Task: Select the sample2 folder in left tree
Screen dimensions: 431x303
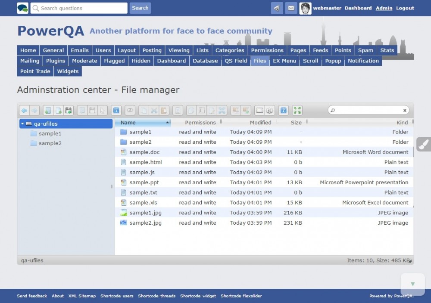Action: pyautogui.click(x=50, y=143)
